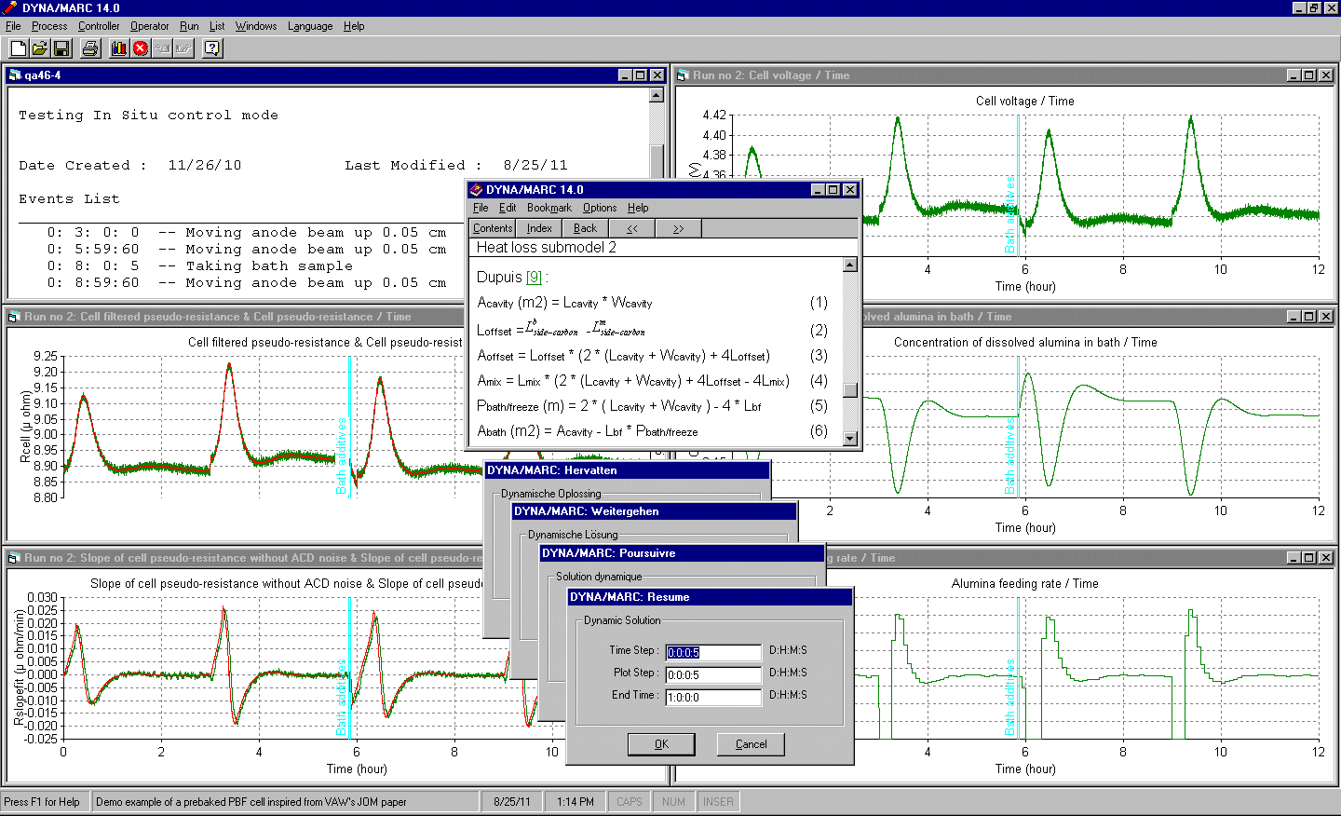Click the main DYNA/MARC application icon
The height and width of the screenshot is (816, 1341).
(x=9, y=7)
